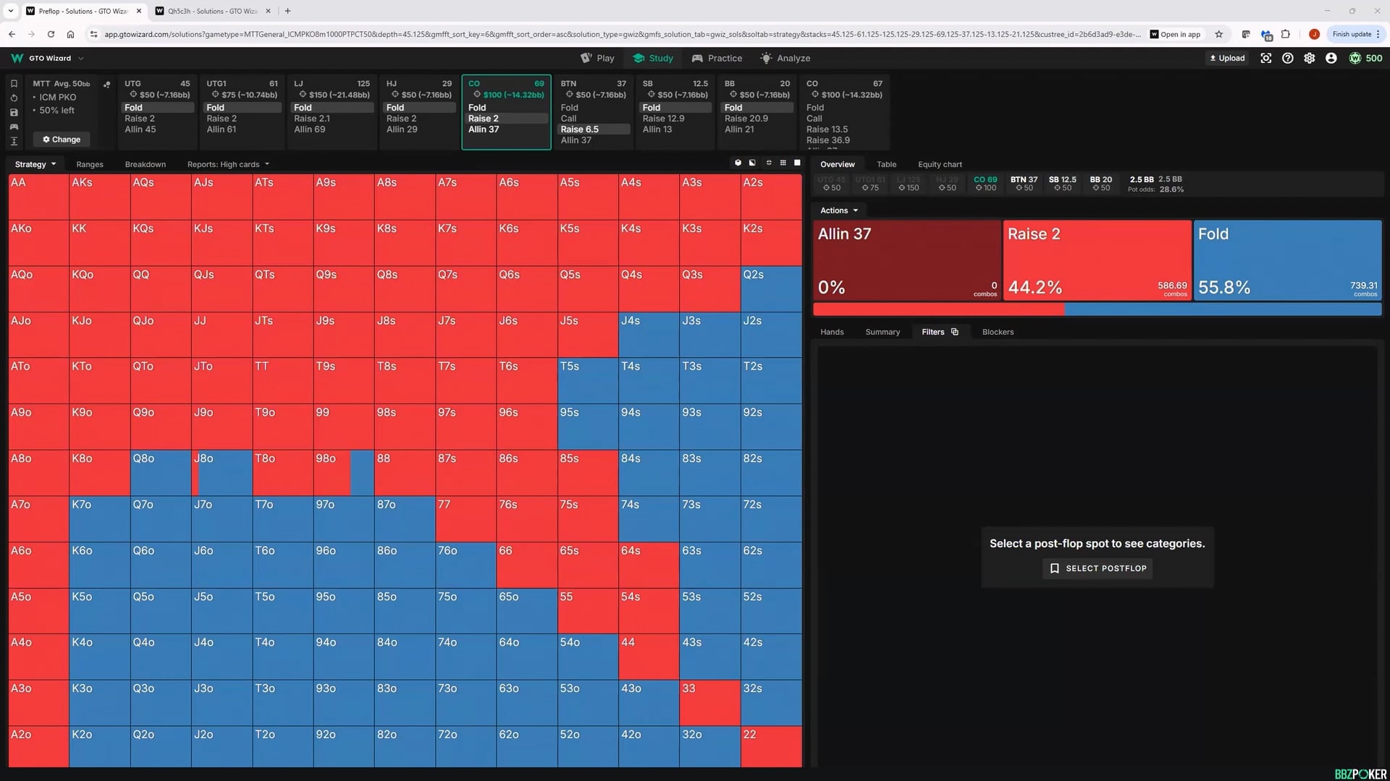Open the bookmark saved spots panel
The width and height of the screenshot is (1390, 781).
pos(14,84)
